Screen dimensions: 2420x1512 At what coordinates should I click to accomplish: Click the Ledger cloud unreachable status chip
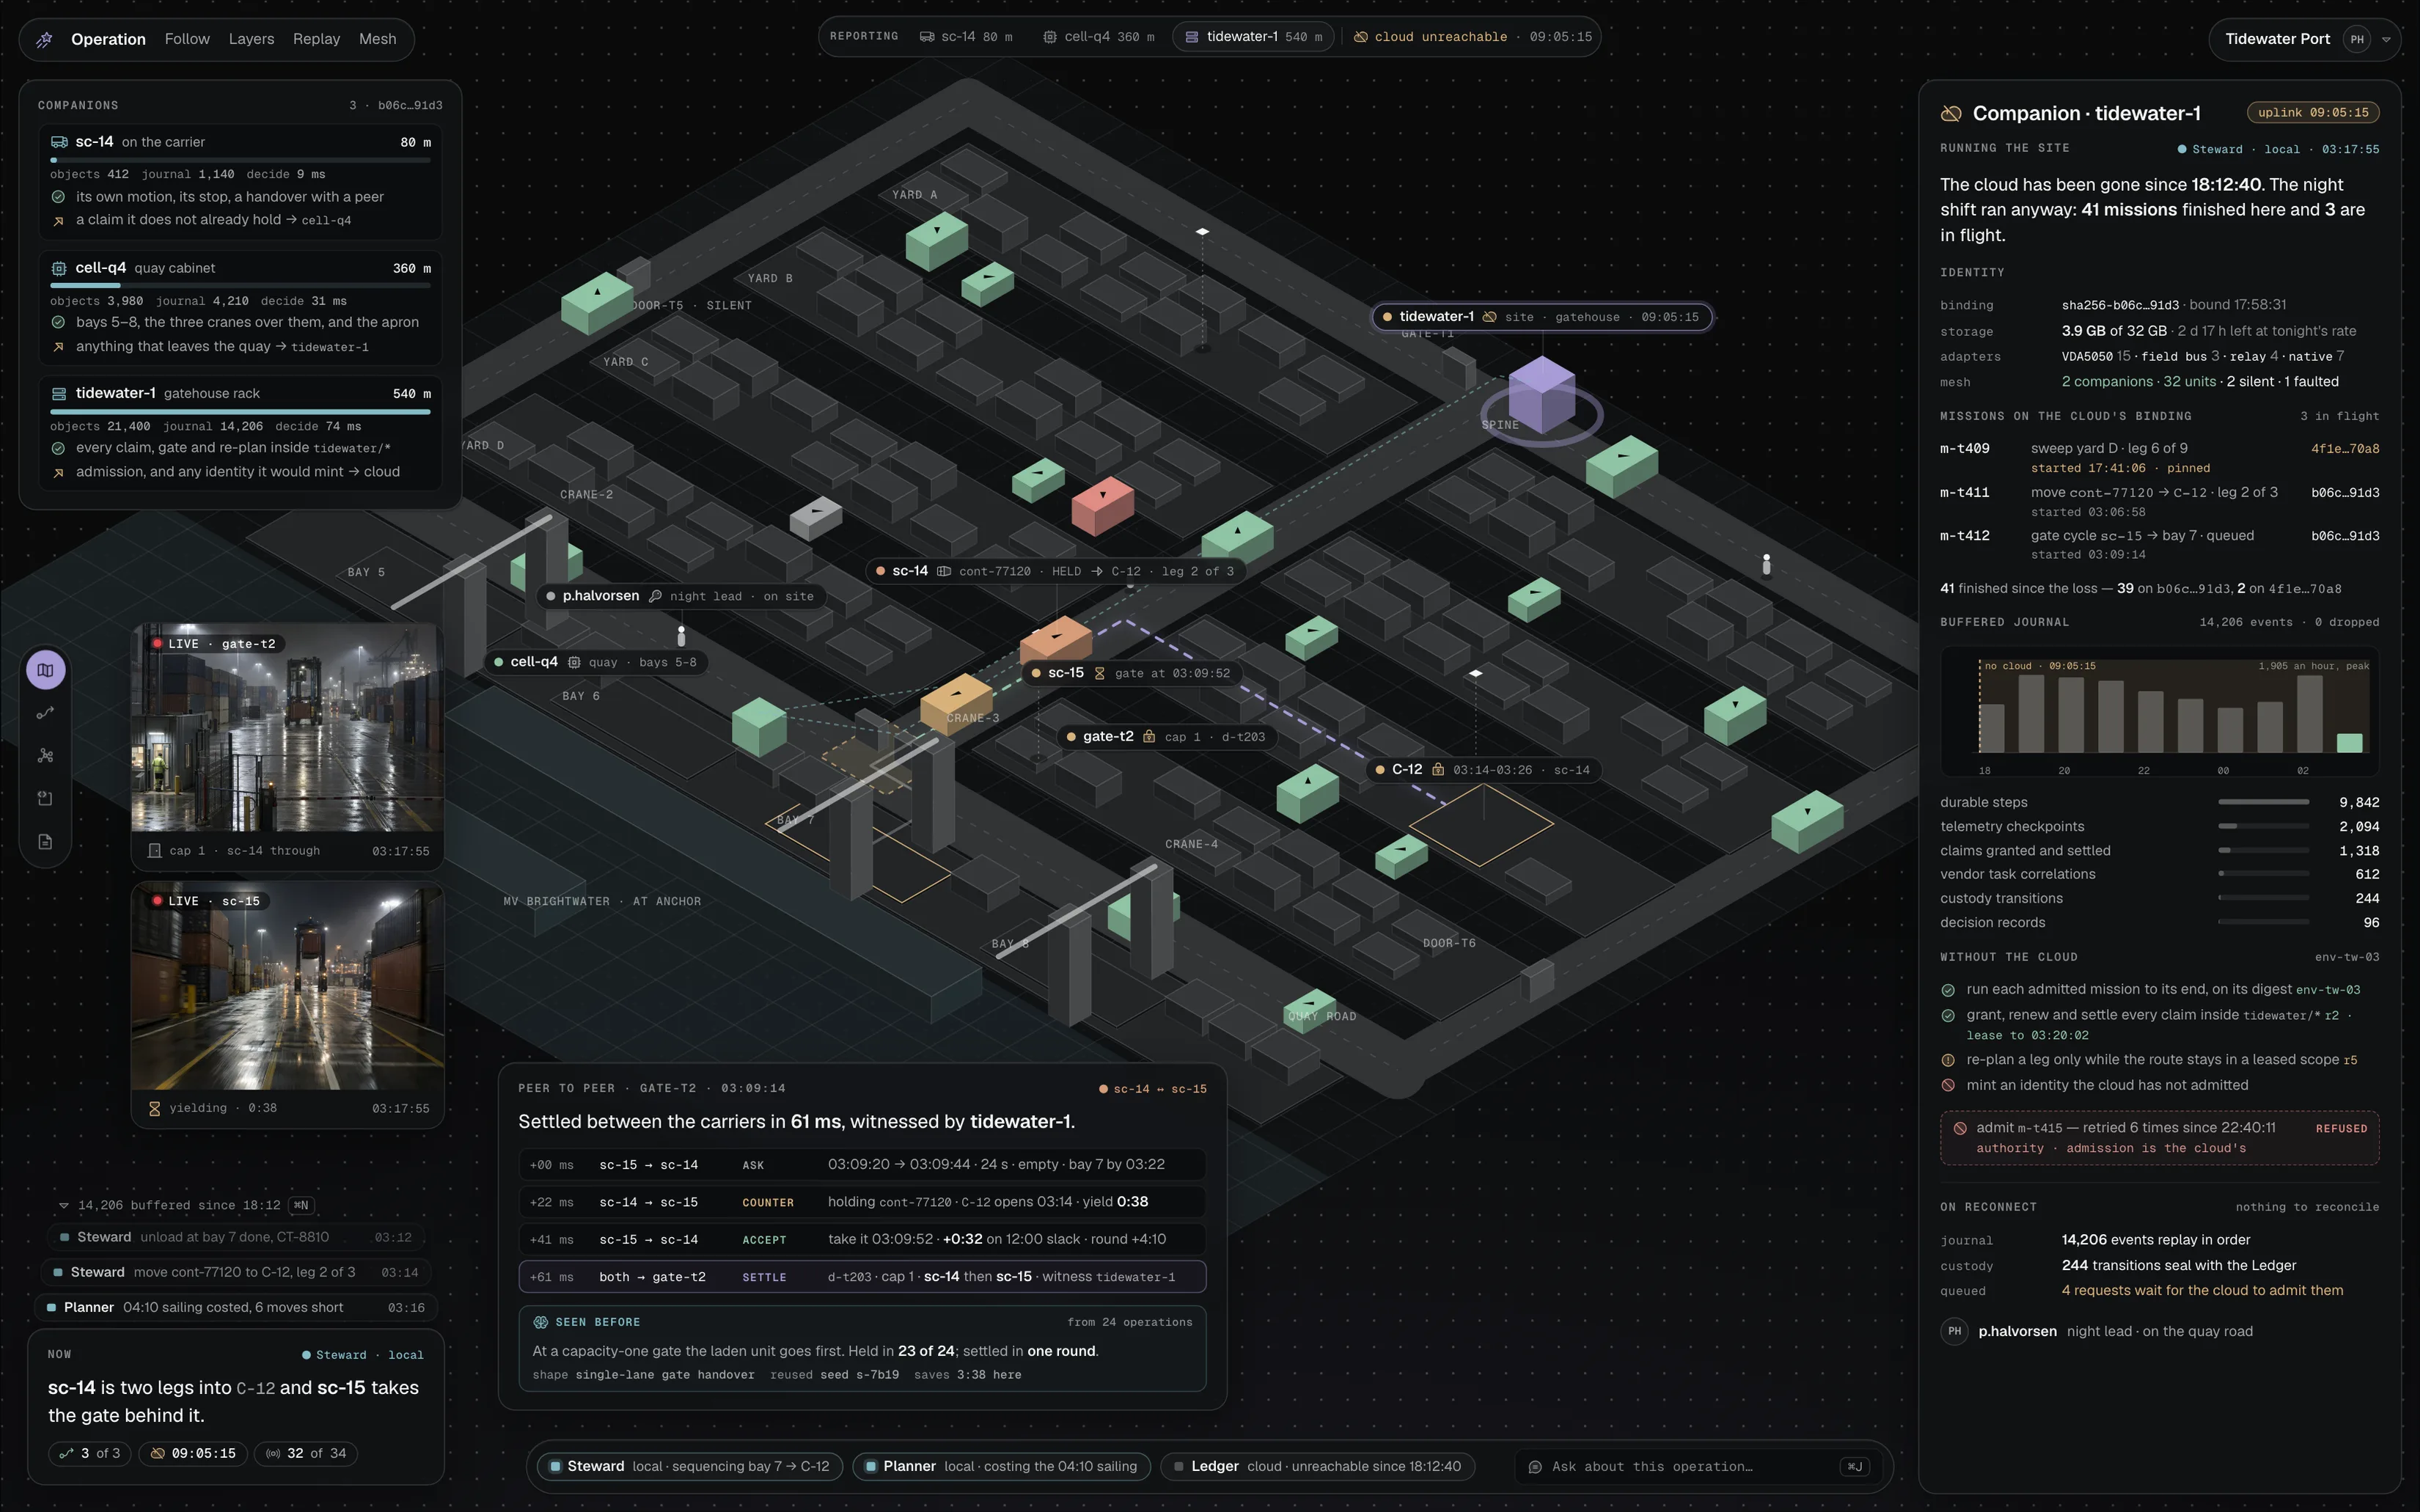1317,1467
